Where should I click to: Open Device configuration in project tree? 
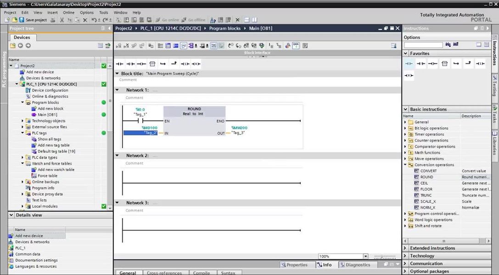tap(50, 90)
